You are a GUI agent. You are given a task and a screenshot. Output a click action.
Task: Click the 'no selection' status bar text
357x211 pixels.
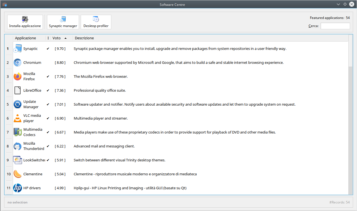coord(18,202)
